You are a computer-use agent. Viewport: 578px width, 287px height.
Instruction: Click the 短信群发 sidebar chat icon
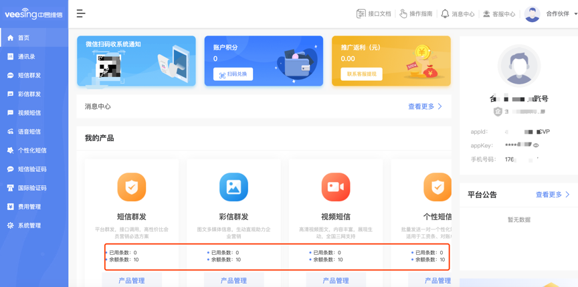click(10, 75)
